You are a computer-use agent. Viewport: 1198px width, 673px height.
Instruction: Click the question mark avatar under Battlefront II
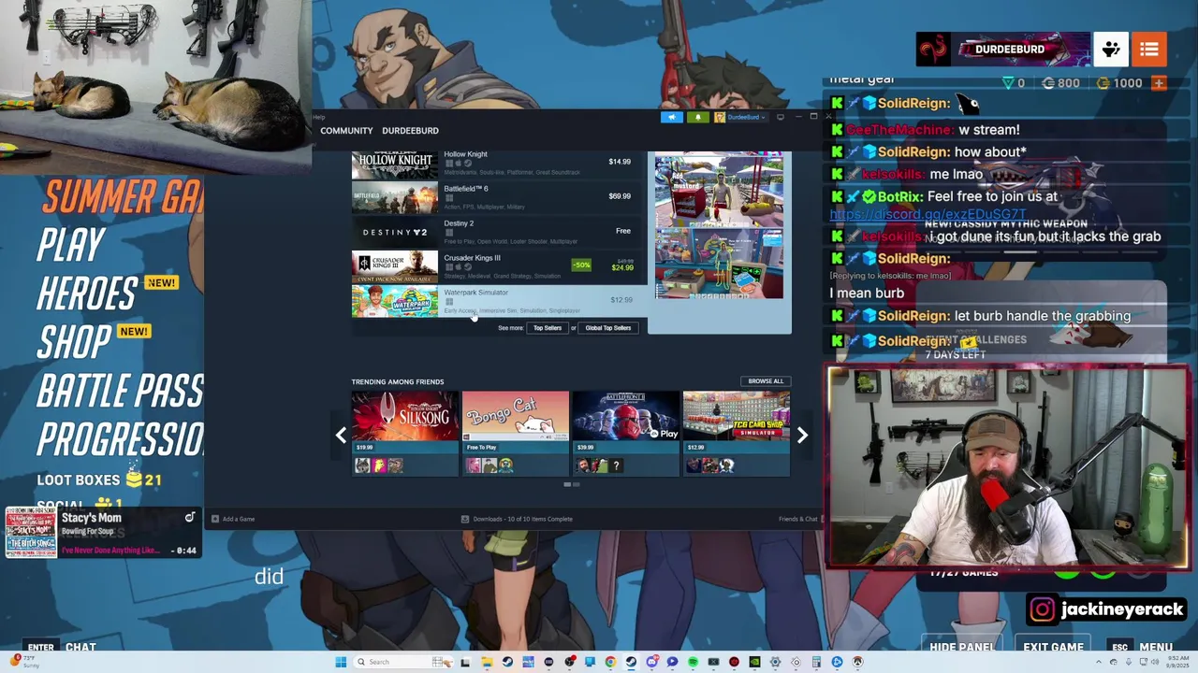coord(615,465)
